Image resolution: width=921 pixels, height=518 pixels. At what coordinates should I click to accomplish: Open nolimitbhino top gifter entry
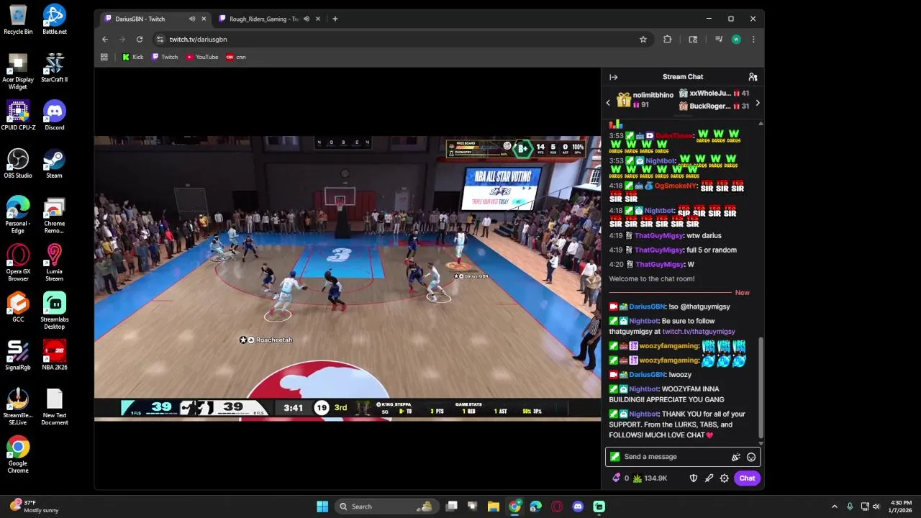[645, 99]
